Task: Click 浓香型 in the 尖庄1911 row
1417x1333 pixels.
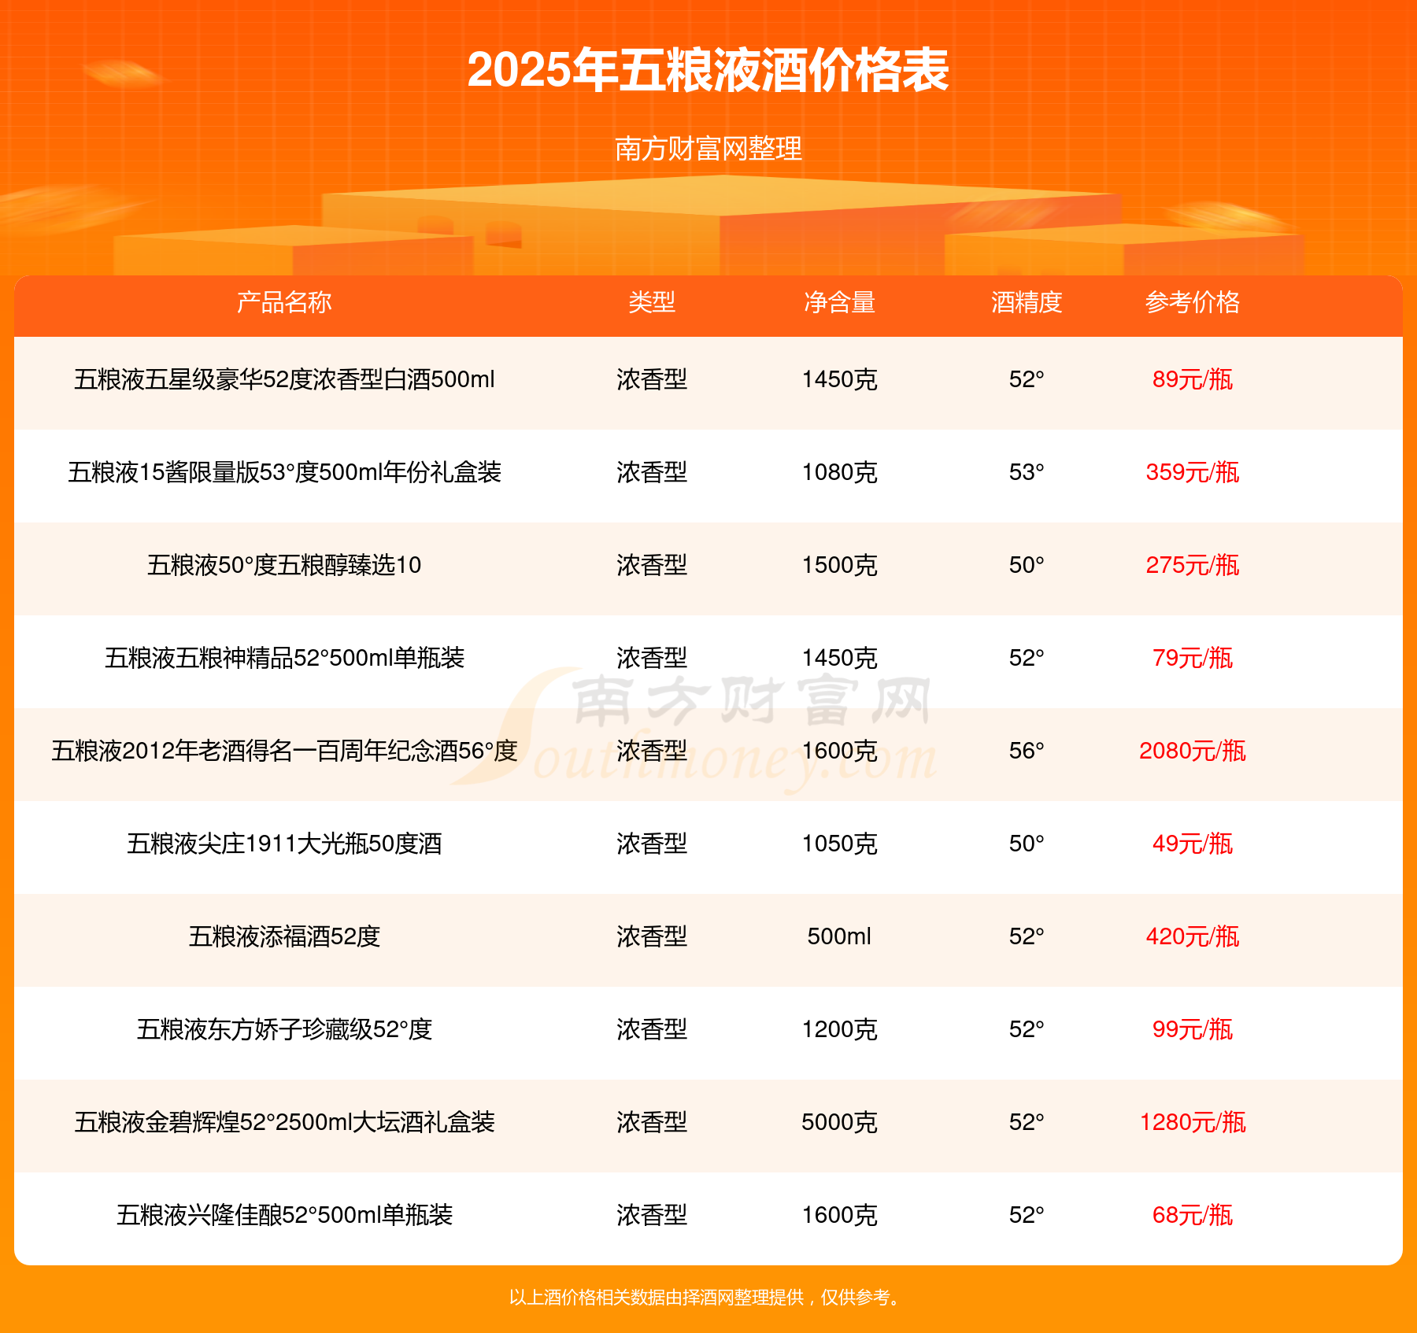Action: 652,844
